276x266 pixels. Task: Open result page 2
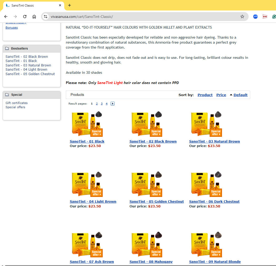97,103
